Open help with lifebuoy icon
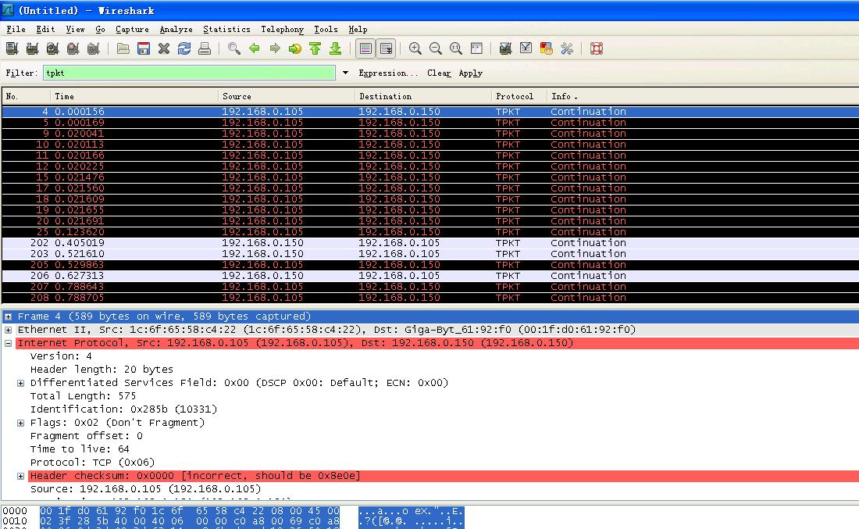 [597, 48]
